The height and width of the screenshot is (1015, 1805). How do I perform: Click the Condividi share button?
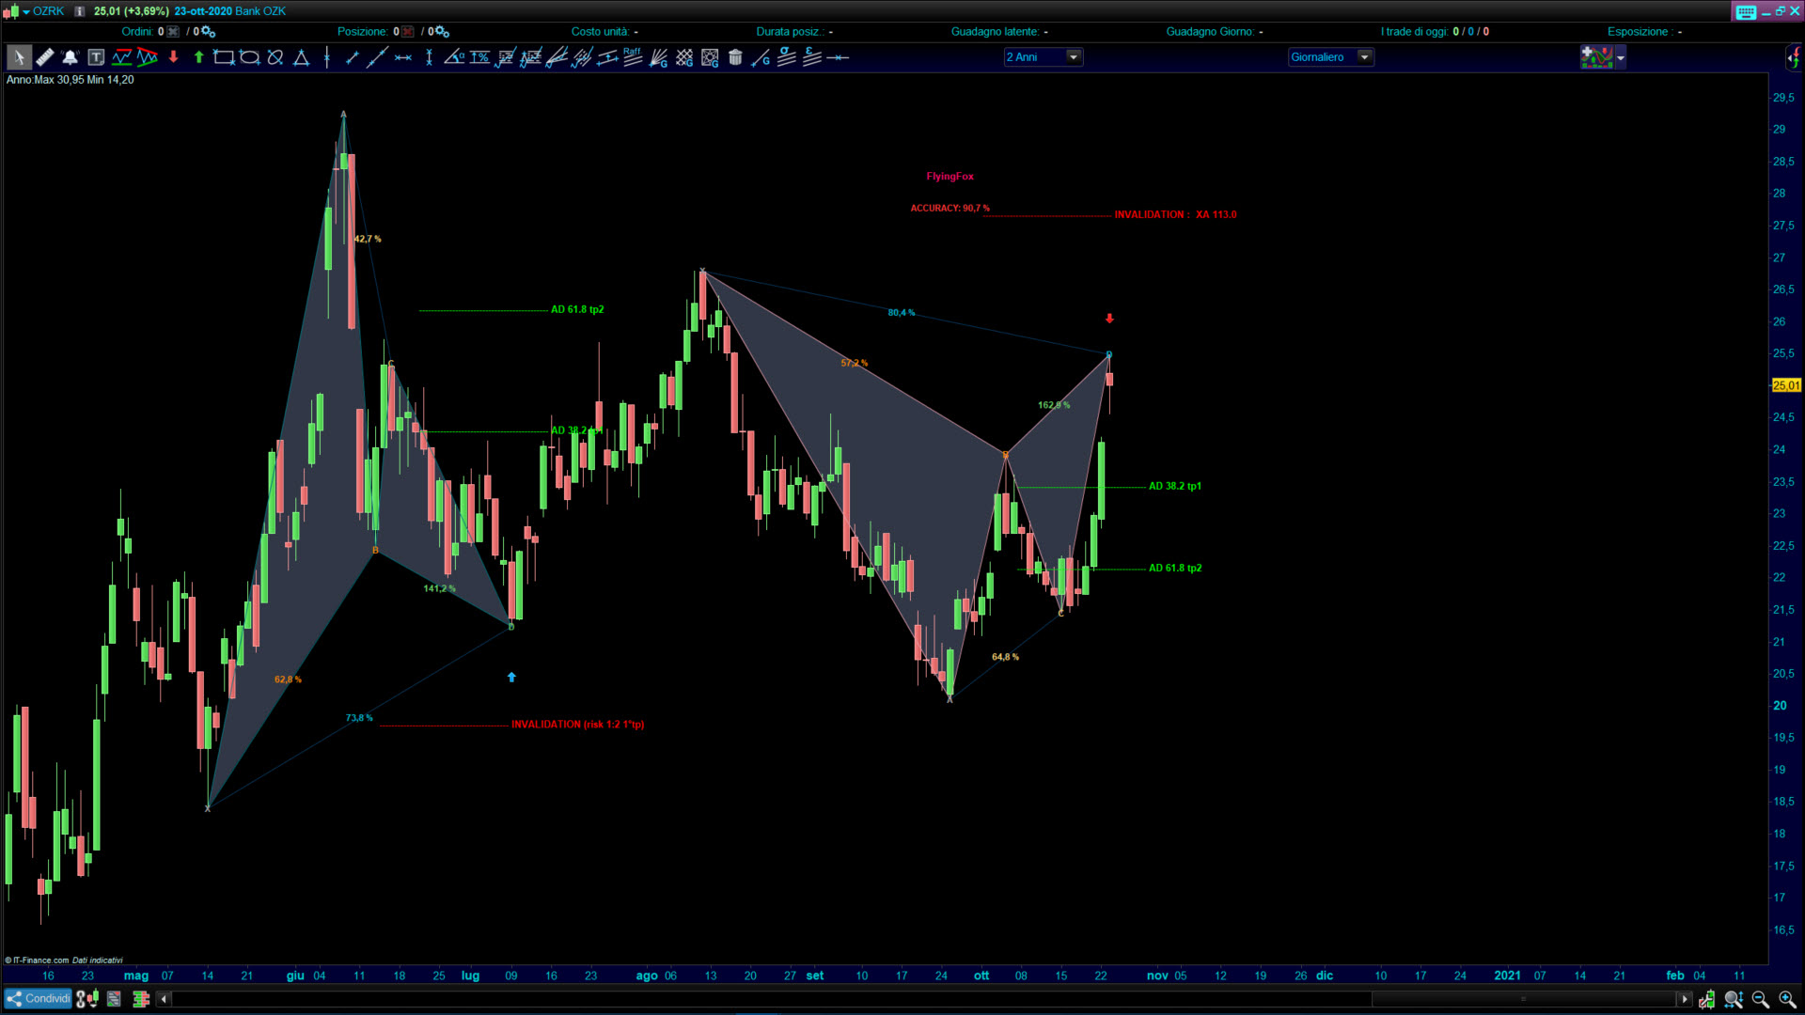(x=39, y=999)
